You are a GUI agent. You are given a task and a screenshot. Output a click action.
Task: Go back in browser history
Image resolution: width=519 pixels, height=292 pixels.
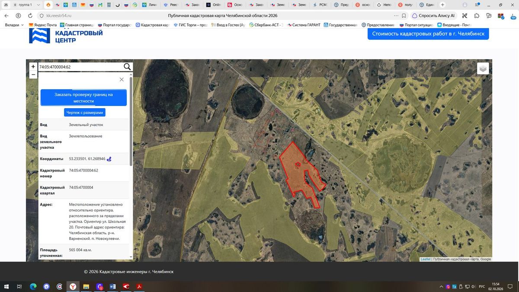(6, 16)
